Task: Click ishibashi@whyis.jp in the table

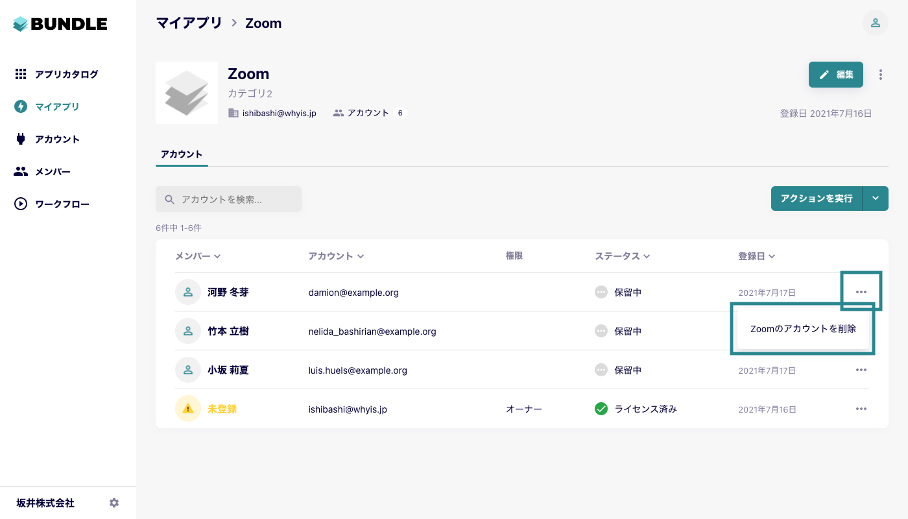Action: point(348,409)
